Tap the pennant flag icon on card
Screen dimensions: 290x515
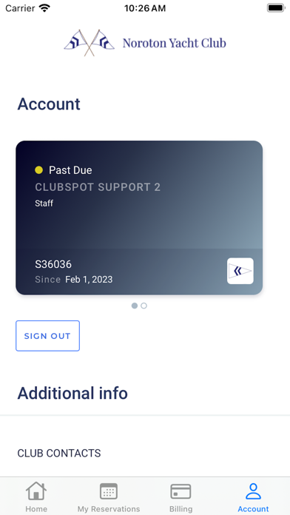(x=240, y=271)
